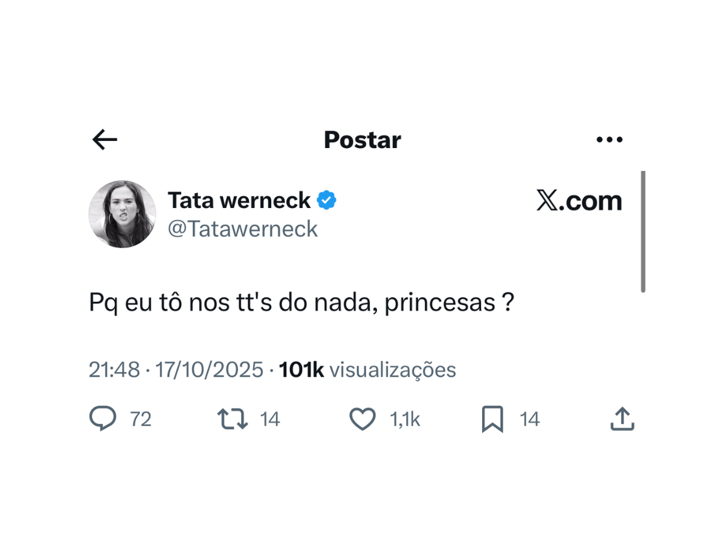Screen dimensions: 725x544
Task: Click the tweet text about princesas
Action: [x=301, y=302]
